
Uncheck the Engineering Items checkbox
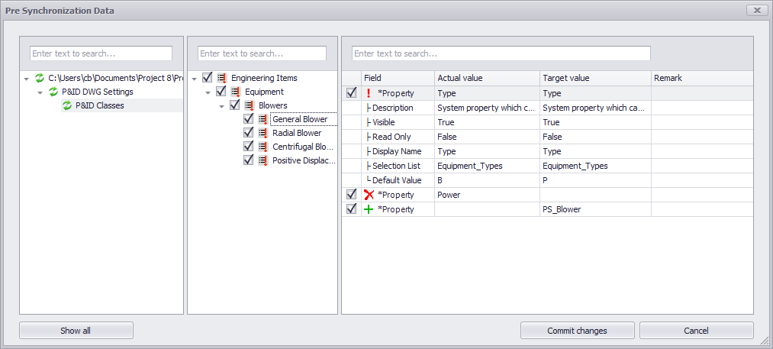(x=208, y=77)
